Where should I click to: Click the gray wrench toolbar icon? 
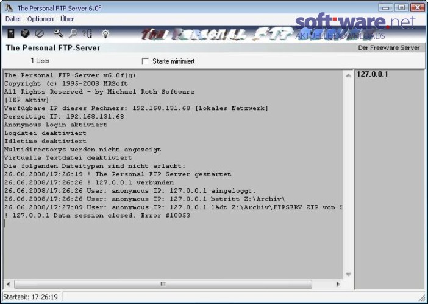73,33
